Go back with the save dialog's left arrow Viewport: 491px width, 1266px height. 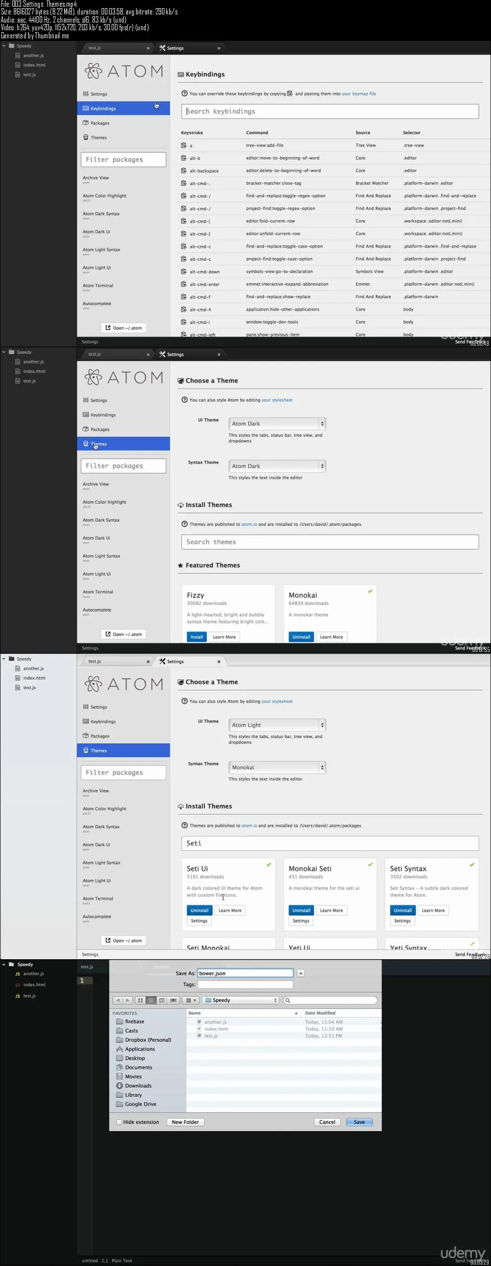click(118, 1000)
